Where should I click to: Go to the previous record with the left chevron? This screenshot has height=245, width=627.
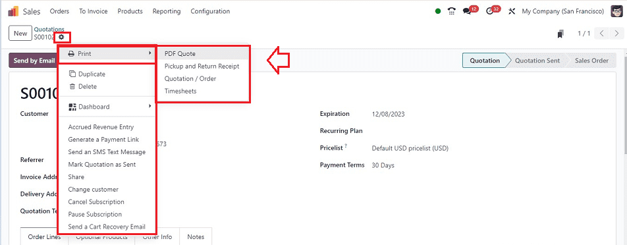click(602, 34)
